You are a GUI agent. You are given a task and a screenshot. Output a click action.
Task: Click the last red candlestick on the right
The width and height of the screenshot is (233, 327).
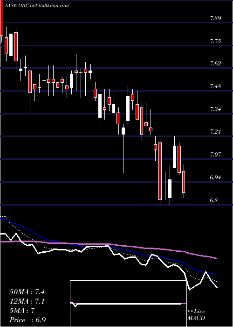(184, 182)
